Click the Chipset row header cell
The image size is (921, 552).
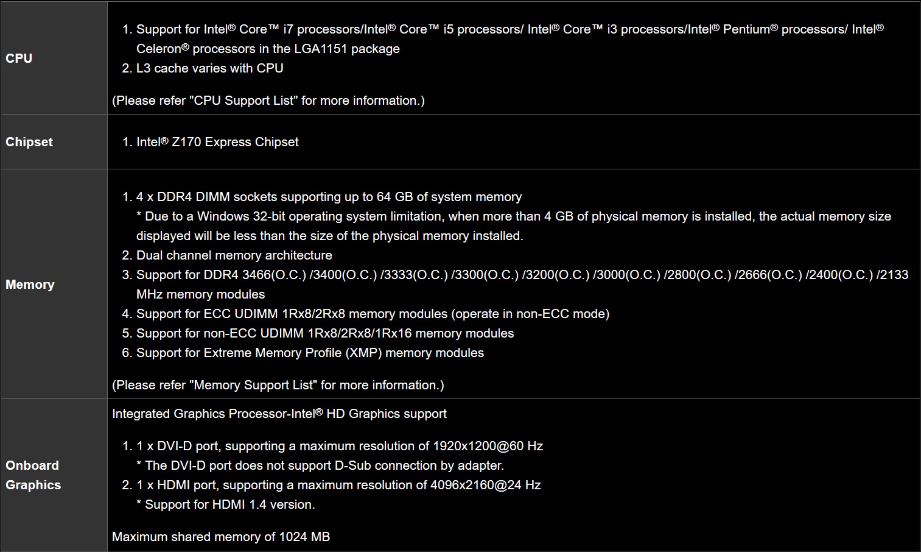[29, 142]
